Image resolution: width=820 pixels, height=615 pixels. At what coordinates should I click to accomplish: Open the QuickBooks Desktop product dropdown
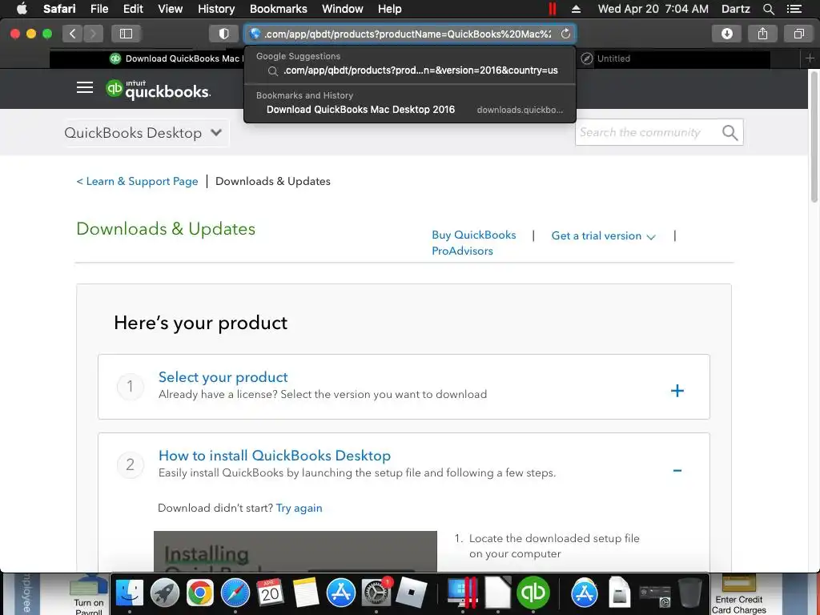click(x=143, y=133)
